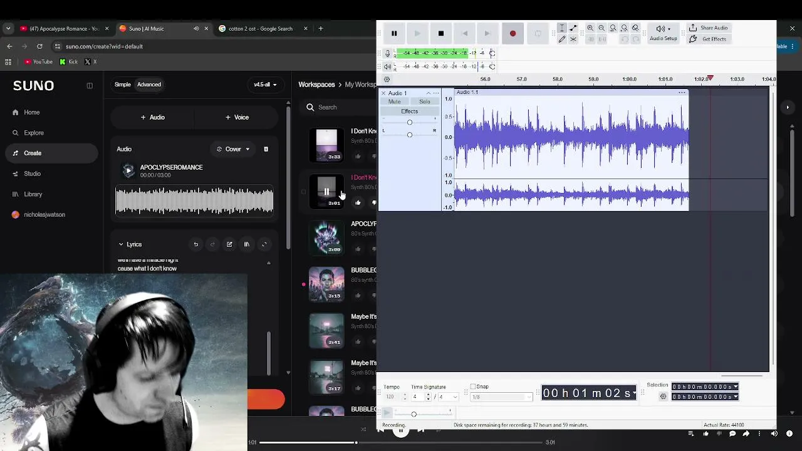Click the playback meter speaker icon

tap(387, 66)
